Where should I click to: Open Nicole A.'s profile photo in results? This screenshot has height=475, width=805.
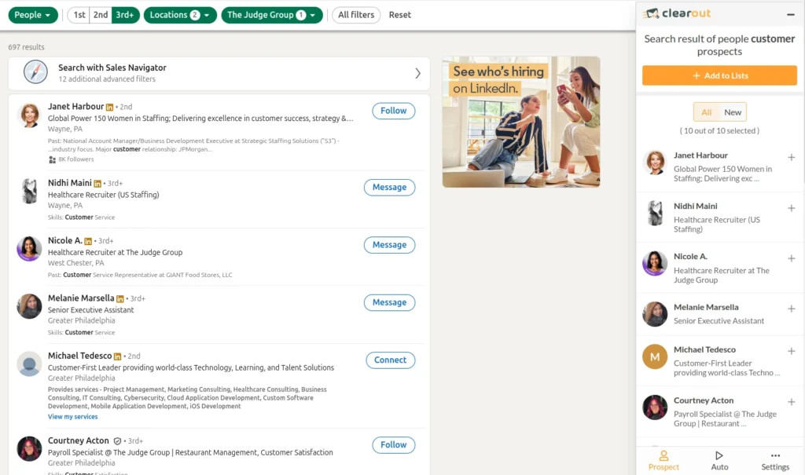(x=29, y=249)
